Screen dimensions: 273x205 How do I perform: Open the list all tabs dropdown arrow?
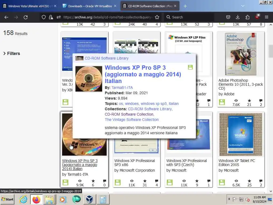tap(243, 6)
